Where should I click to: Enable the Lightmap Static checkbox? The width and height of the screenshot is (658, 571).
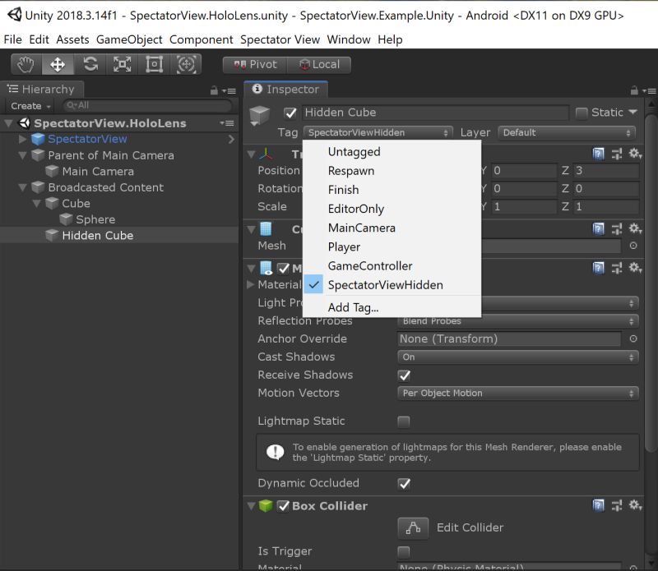404,421
